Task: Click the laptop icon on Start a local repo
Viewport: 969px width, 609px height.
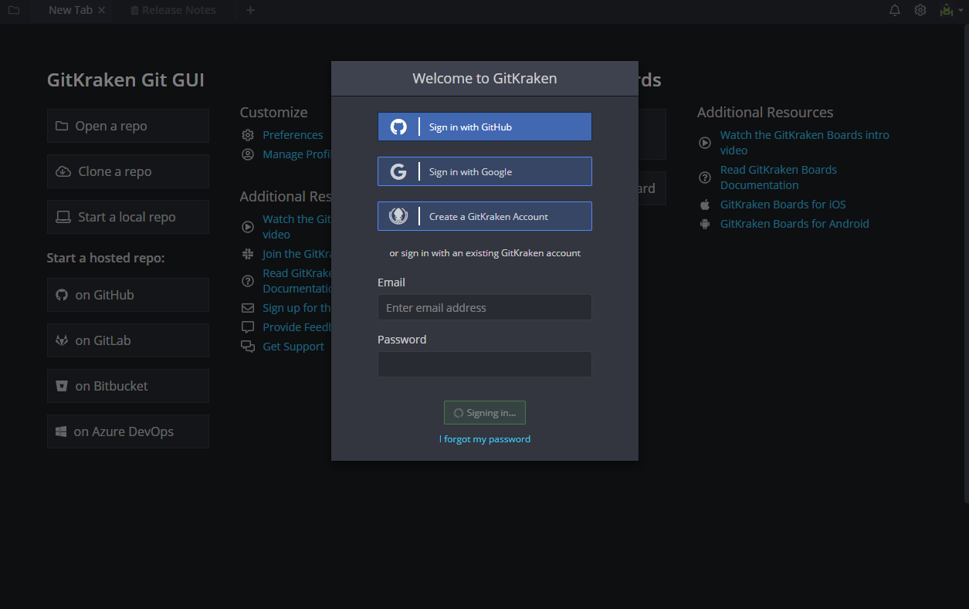Action: point(63,217)
